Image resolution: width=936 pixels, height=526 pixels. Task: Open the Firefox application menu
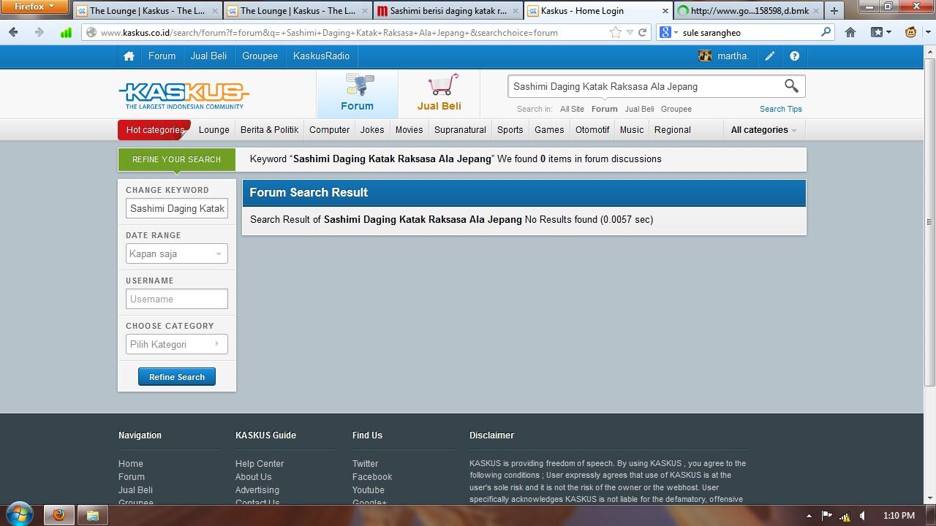click(34, 7)
